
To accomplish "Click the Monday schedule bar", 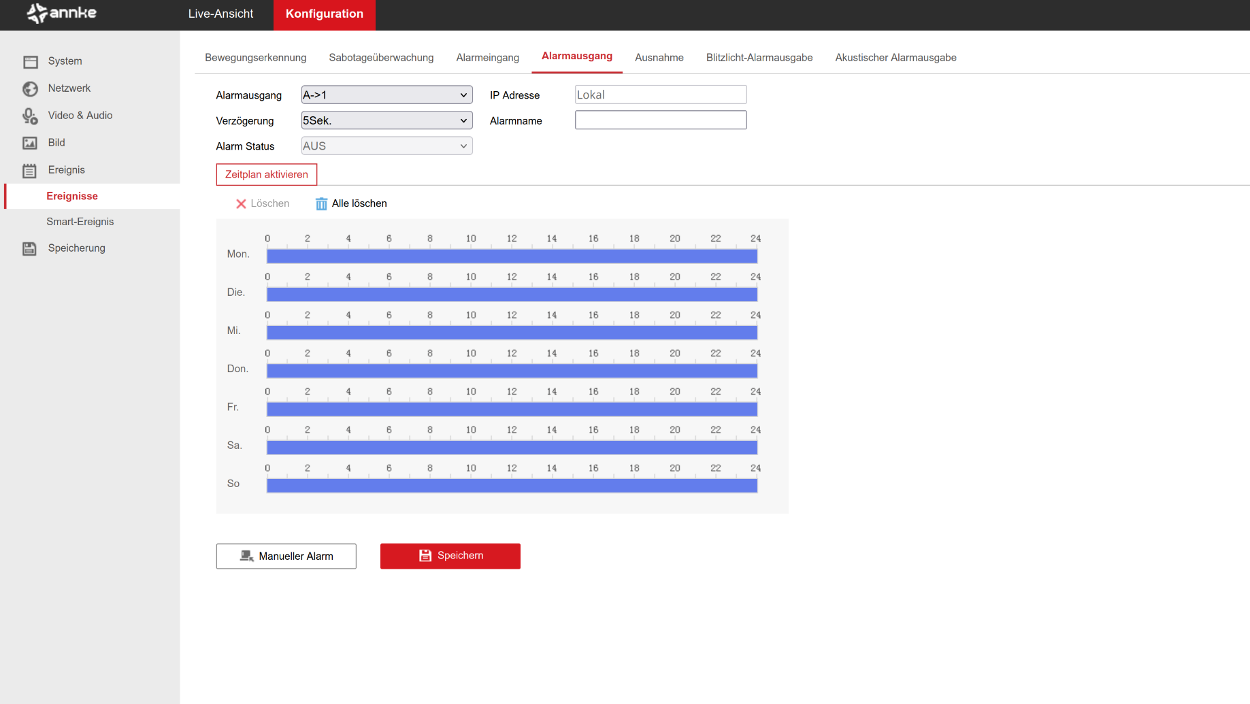I will point(512,256).
